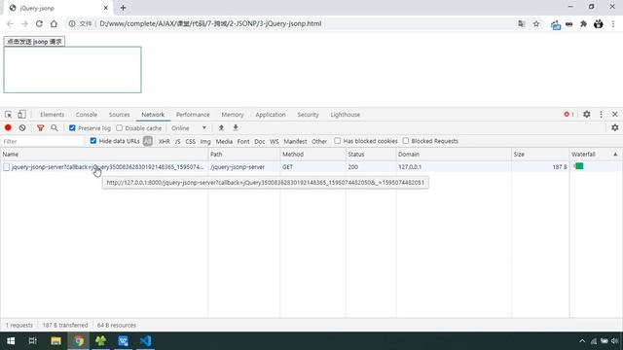
Task: Open the Performance tab
Action: 193,115
